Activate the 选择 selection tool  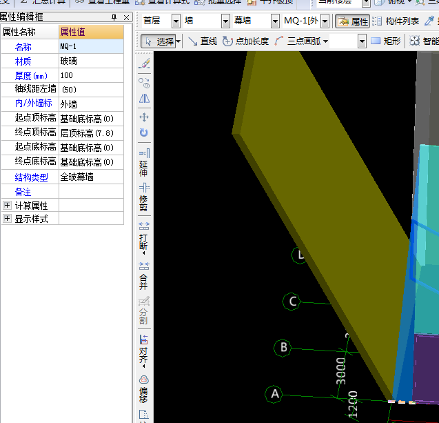point(159,41)
